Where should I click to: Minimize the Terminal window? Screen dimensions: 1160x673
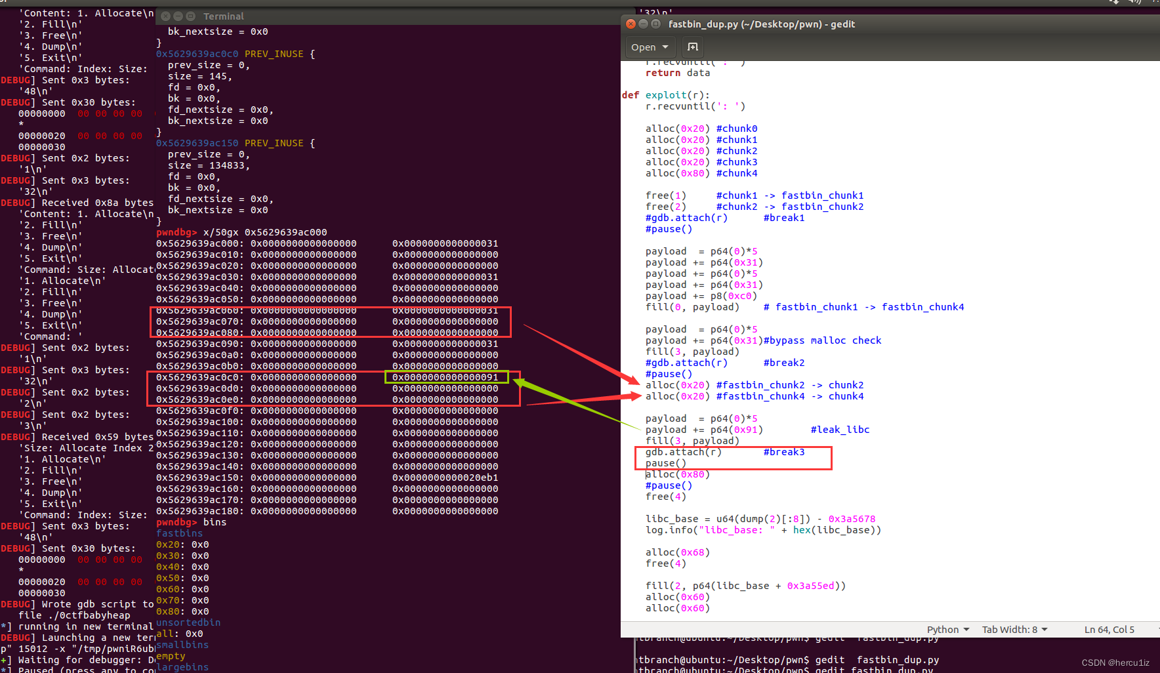(178, 16)
